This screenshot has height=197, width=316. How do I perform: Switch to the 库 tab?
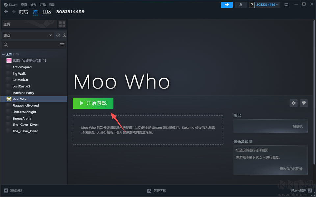pos(35,12)
